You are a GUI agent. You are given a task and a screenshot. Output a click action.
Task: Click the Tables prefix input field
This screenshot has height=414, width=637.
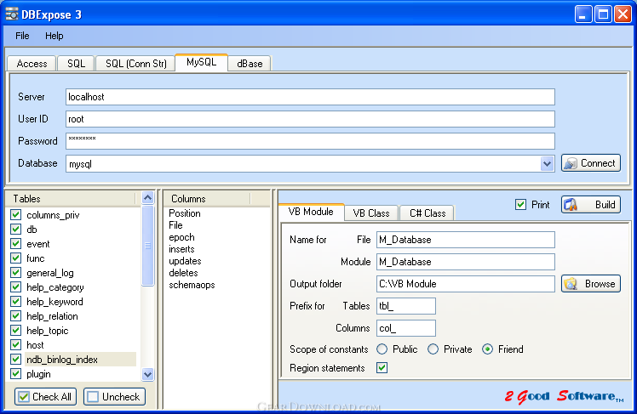click(x=406, y=306)
